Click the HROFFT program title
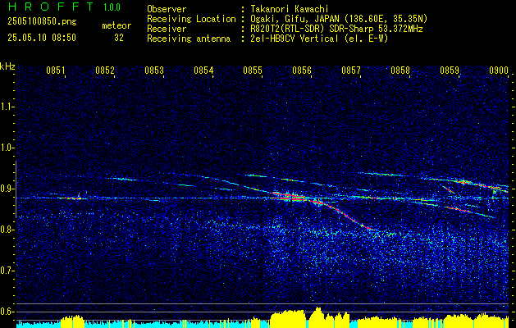This screenshot has height=328, width=516. (x=51, y=7)
